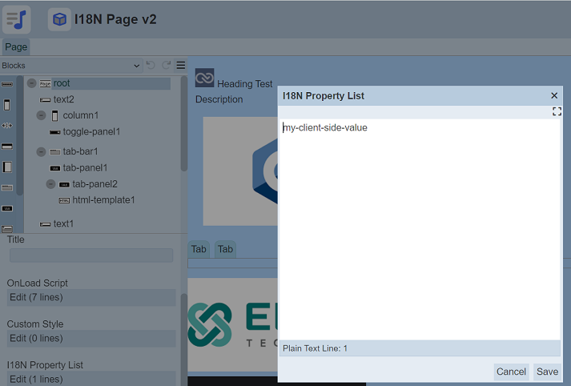Viewport: 571px width, 386px height.
Task: Click the music note app logo
Action: click(x=16, y=18)
